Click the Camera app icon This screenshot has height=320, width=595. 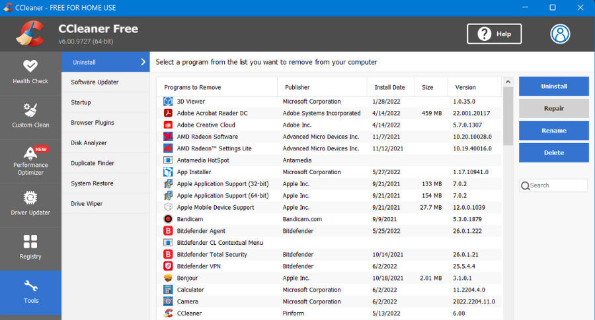[x=168, y=302]
